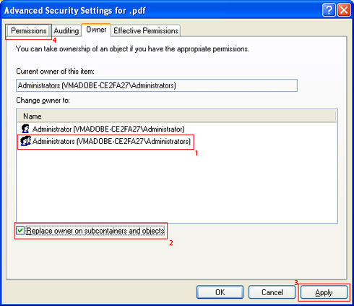Select the Owner tab

tap(96, 30)
